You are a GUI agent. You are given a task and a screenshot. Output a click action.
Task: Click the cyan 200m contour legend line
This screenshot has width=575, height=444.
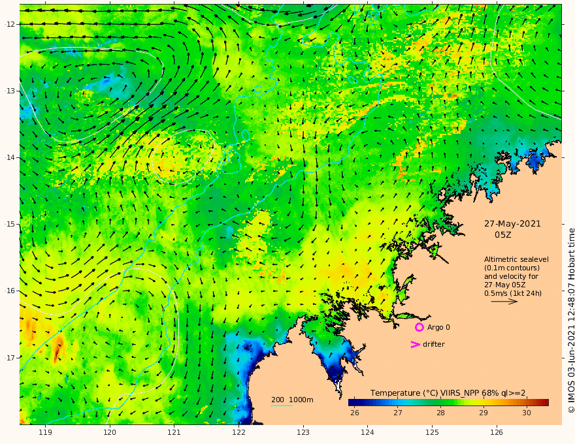pyautogui.click(x=282, y=405)
